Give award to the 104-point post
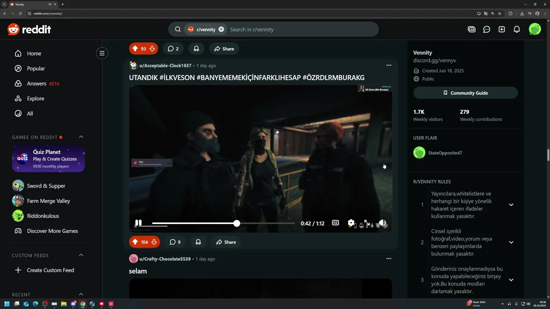This screenshot has width=550, height=309. point(198,242)
